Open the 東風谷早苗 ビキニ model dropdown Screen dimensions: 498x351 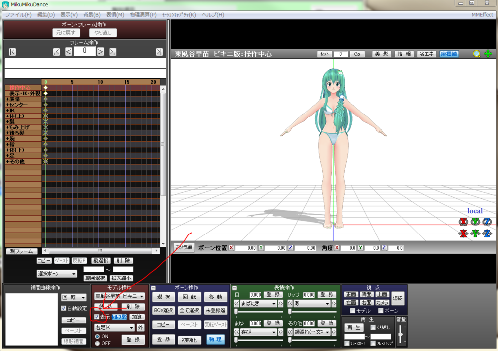click(x=119, y=296)
